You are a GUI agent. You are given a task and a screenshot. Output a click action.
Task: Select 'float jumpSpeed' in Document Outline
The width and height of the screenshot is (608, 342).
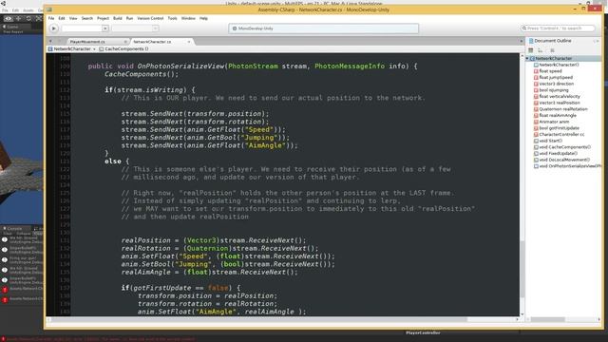tap(556, 78)
